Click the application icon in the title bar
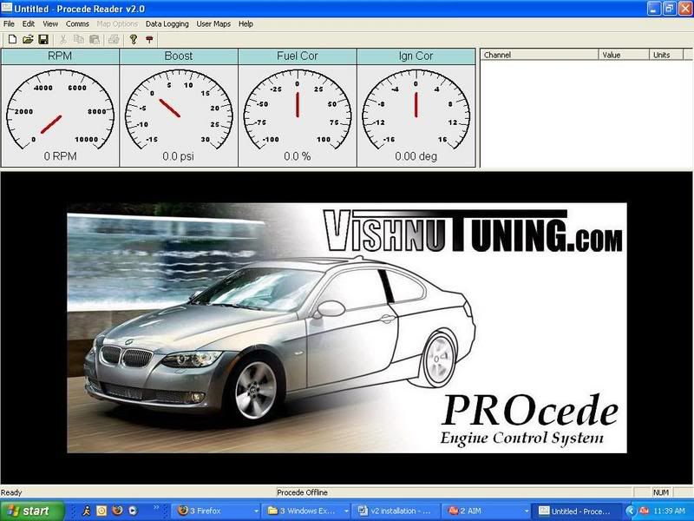The image size is (694, 521). click(7, 8)
